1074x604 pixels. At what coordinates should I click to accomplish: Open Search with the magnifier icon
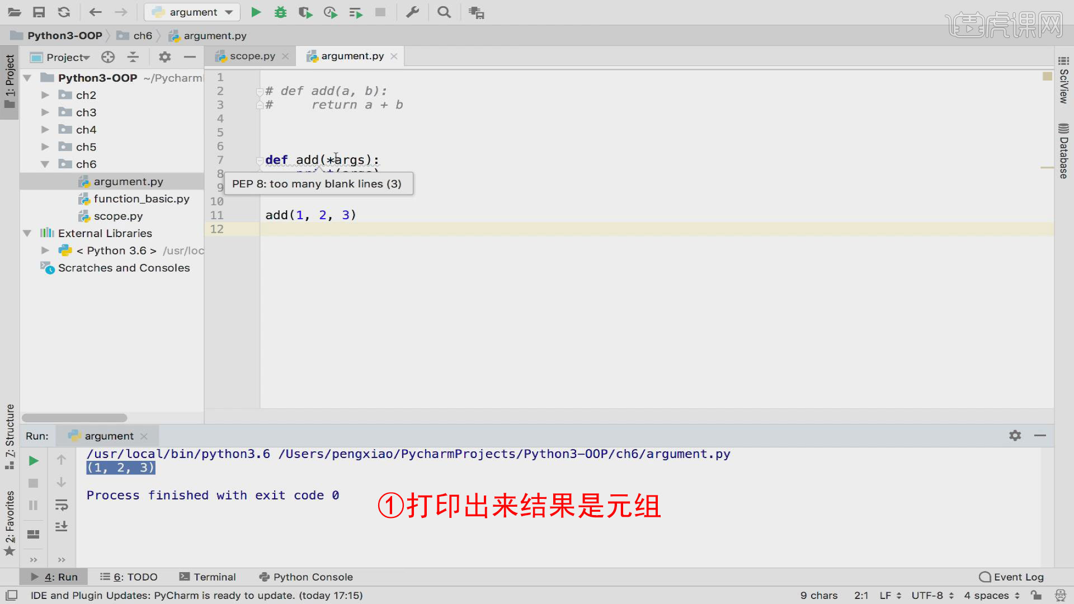point(444,12)
